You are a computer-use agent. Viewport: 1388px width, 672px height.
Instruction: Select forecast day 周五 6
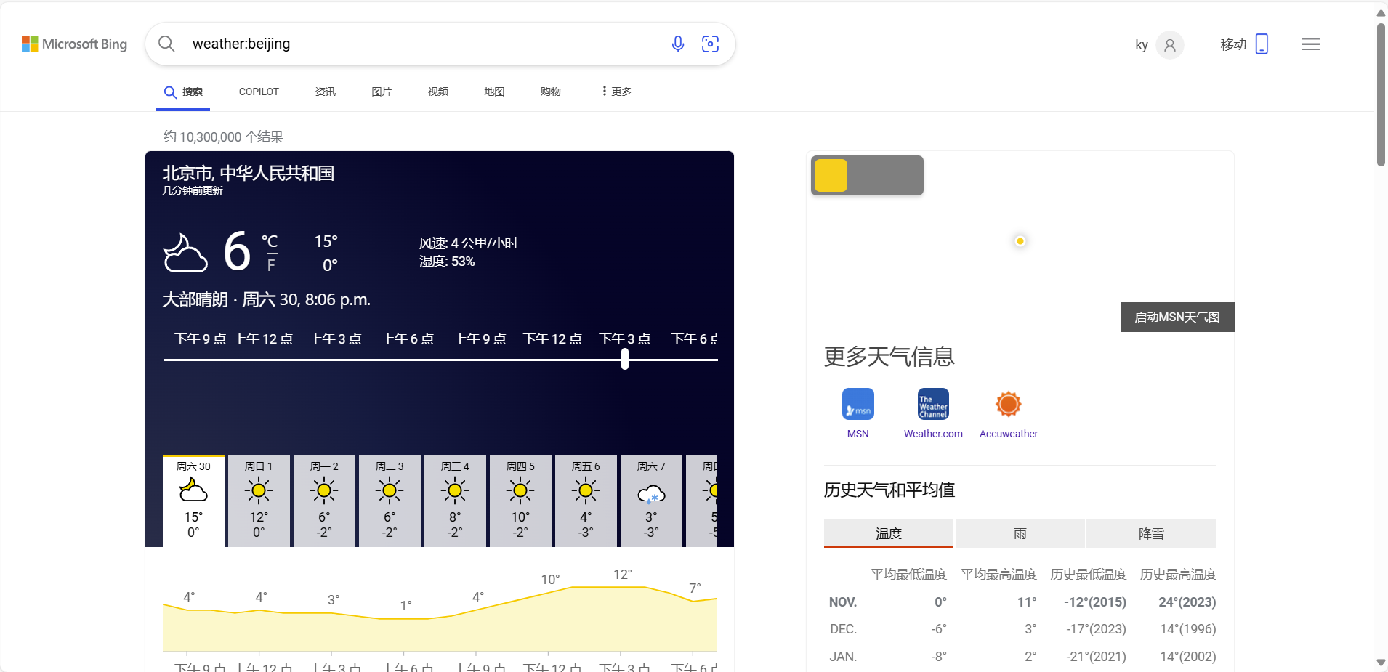click(x=586, y=501)
